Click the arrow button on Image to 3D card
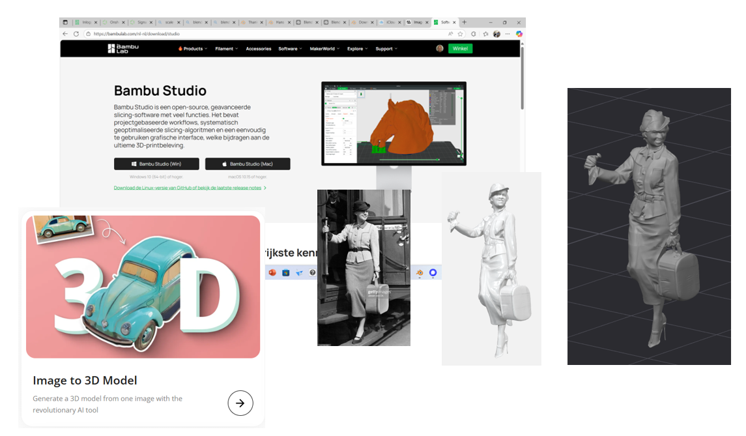 click(240, 403)
